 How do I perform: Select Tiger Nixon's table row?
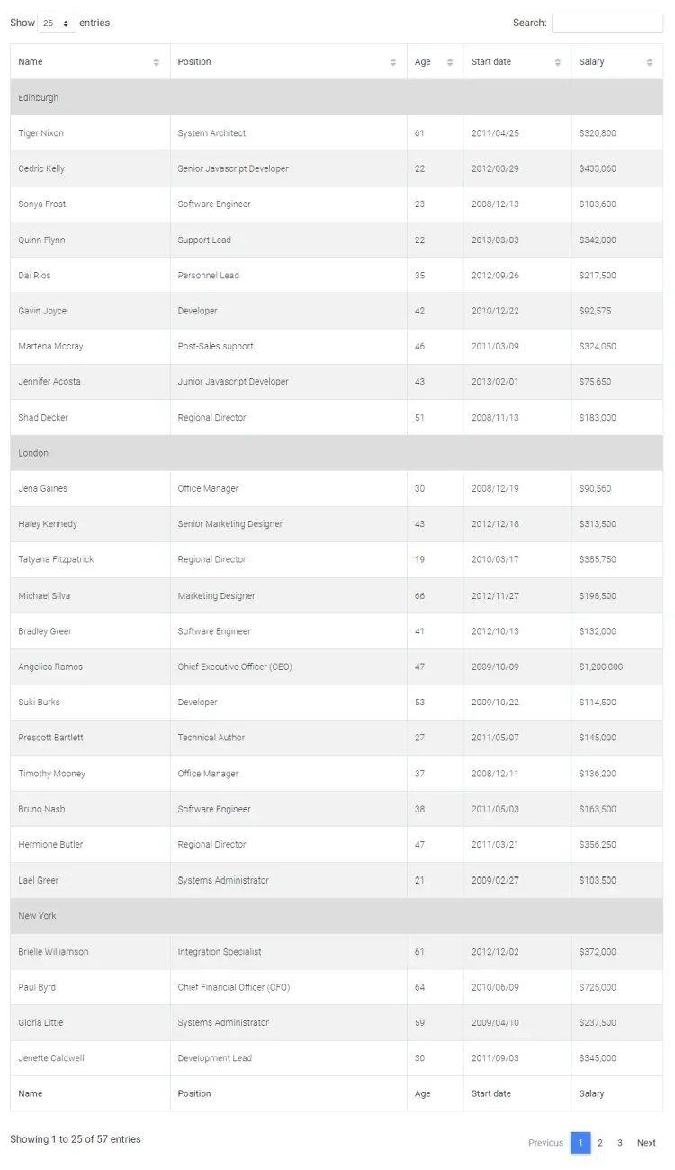(x=337, y=132)
